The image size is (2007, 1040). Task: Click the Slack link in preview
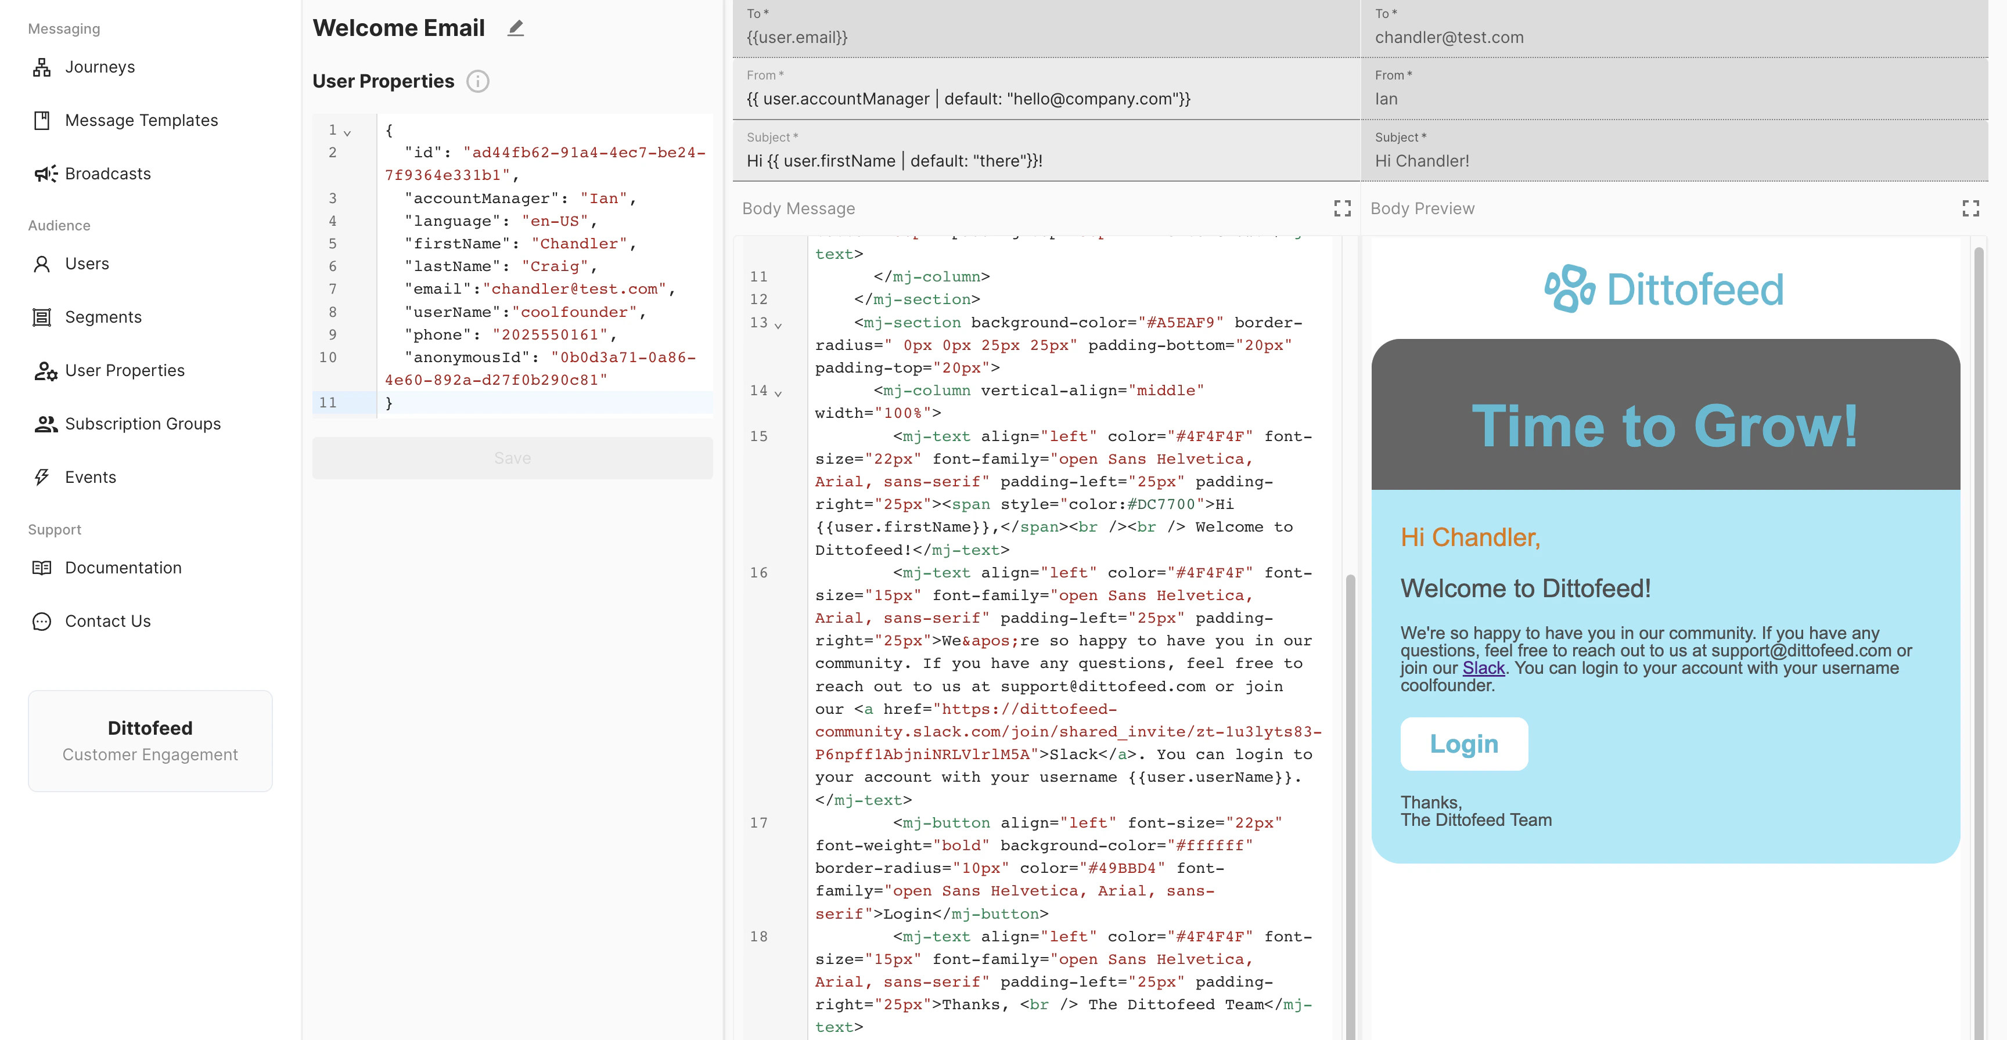coord(1483,668)
